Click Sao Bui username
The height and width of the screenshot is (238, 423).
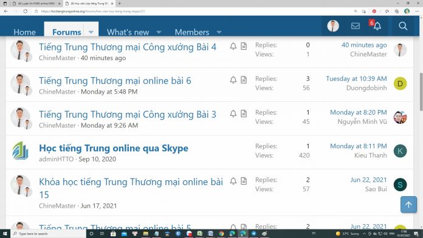[x=376, y=189]
